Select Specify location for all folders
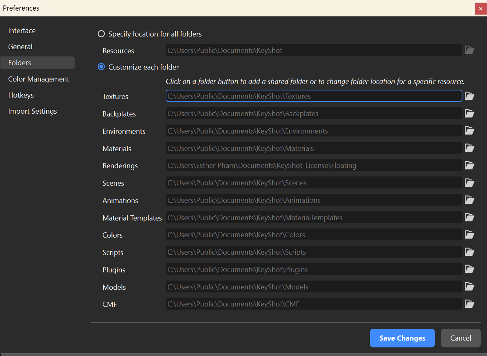The width and height of the screenshot is (487, 356). (101, 34)
